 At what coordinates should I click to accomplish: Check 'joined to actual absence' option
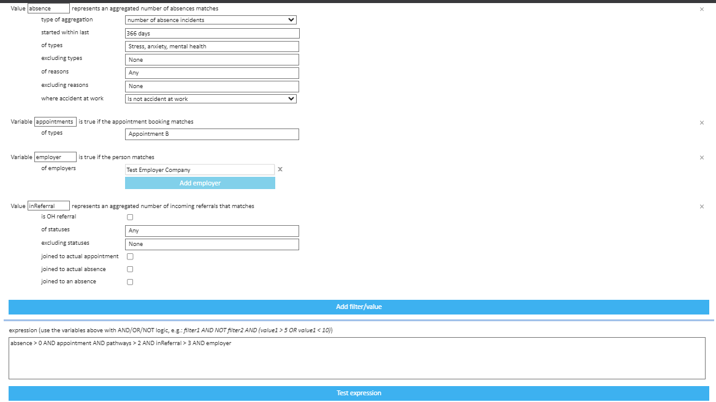130,269
